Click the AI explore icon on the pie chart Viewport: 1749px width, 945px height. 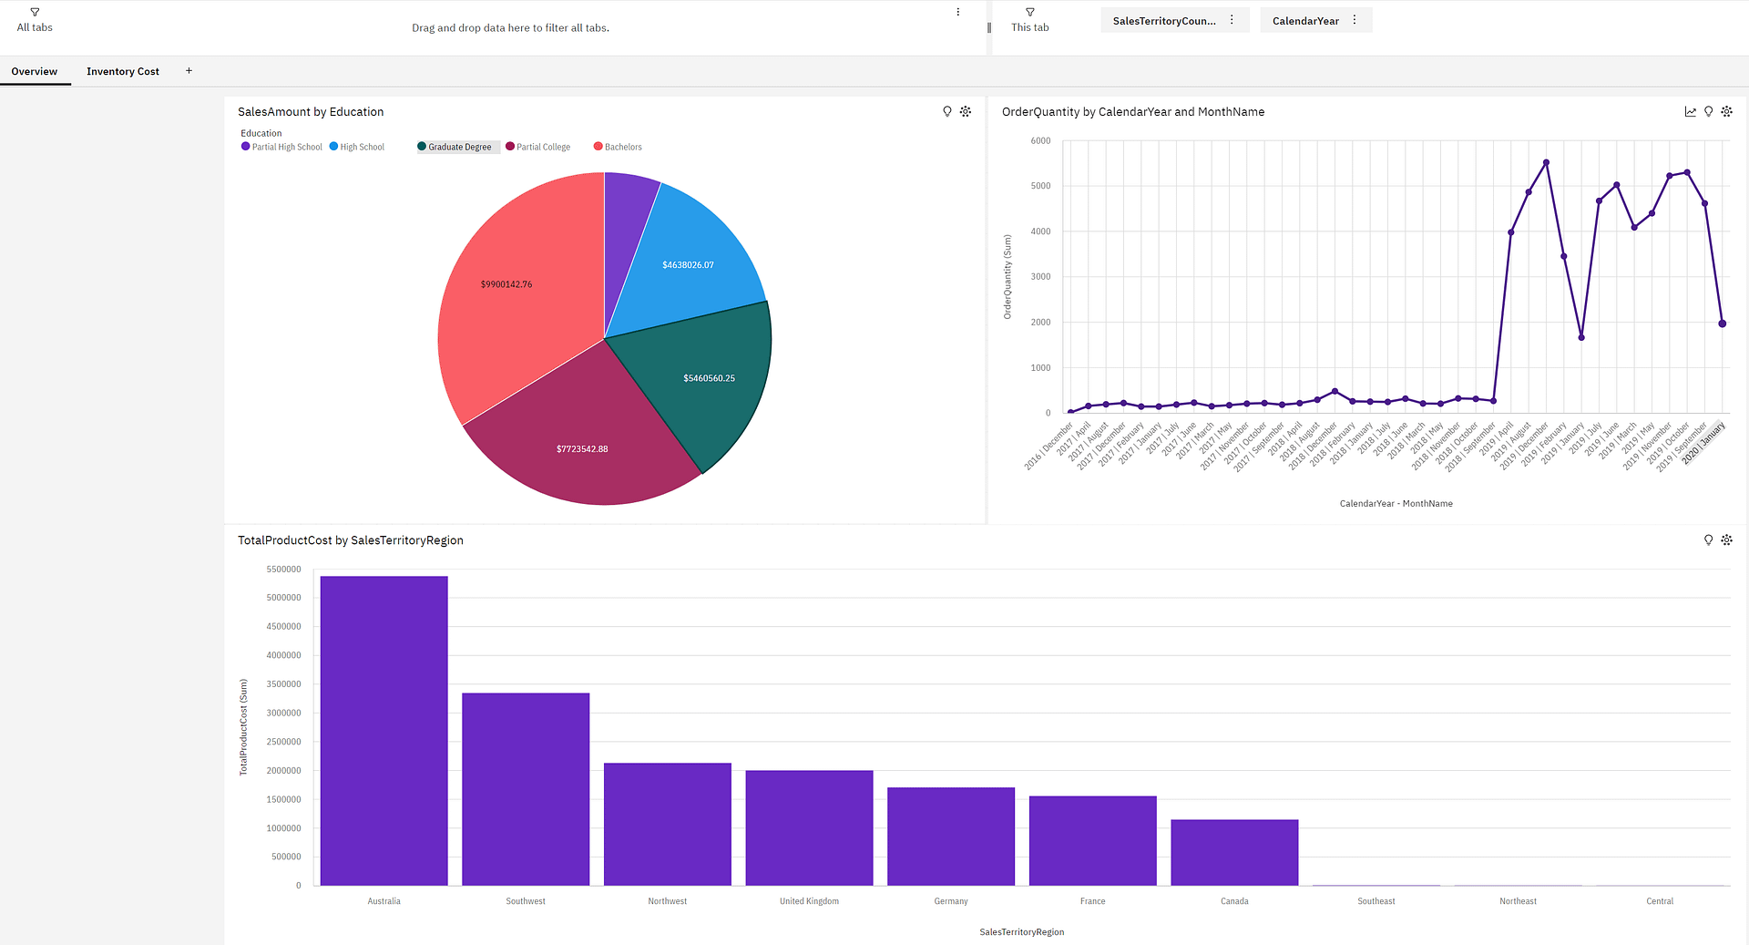point(966,111)
